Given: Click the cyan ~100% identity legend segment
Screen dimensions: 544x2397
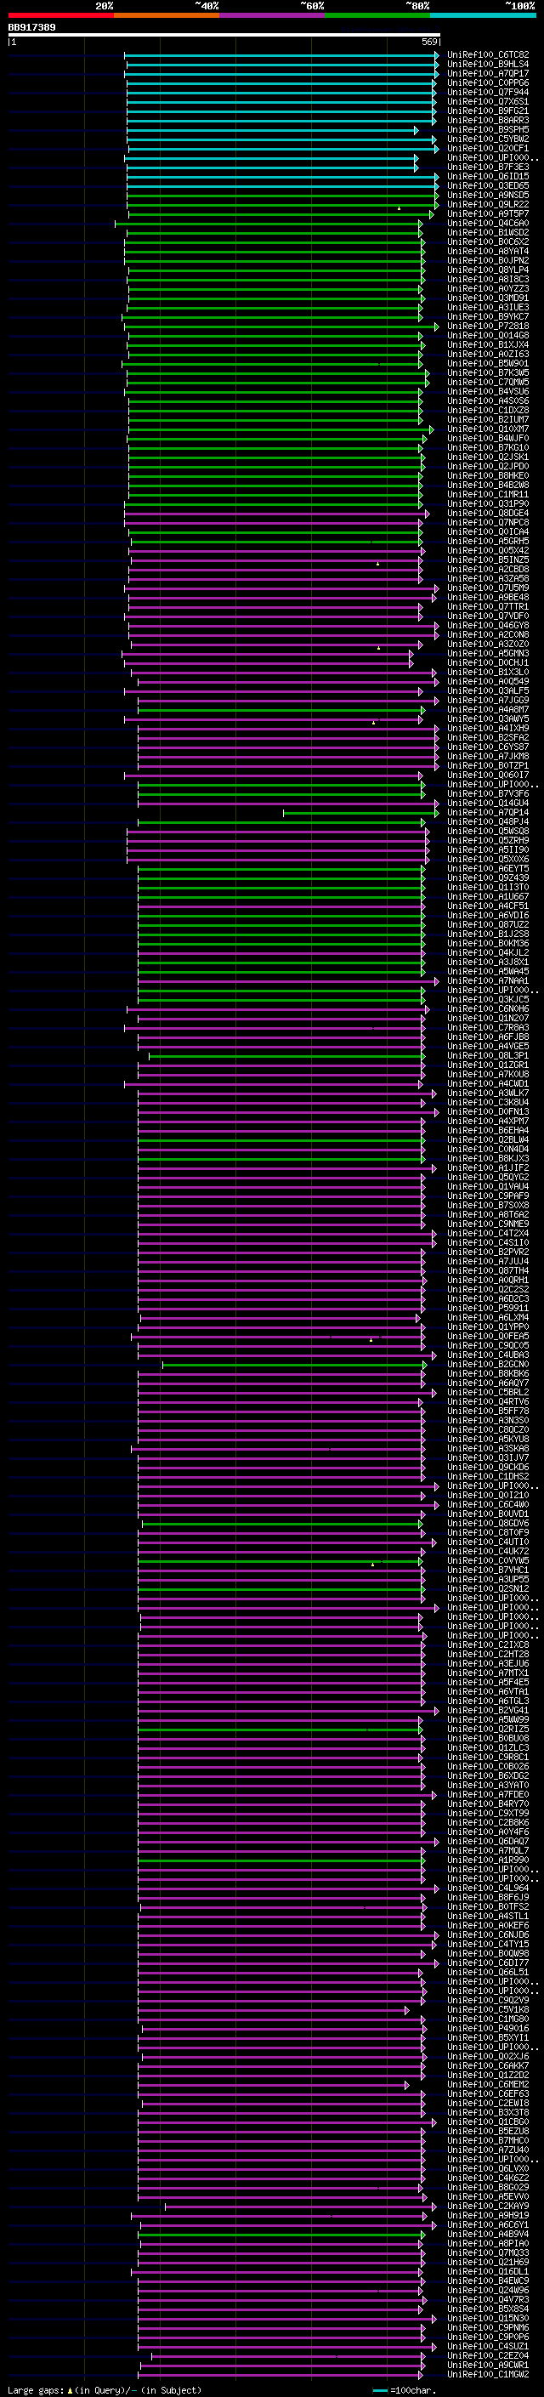Looking at the screenshot, I should coord(484,15).
